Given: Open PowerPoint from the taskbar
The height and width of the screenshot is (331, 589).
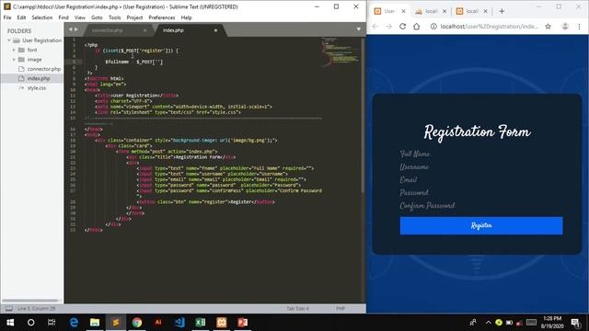Looking at the screenshot, I should point(242,323).
